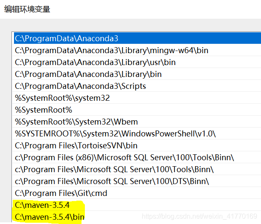Select Program Files (x86) SQL Server Tools\Binn entry

[x=138, y=158]
